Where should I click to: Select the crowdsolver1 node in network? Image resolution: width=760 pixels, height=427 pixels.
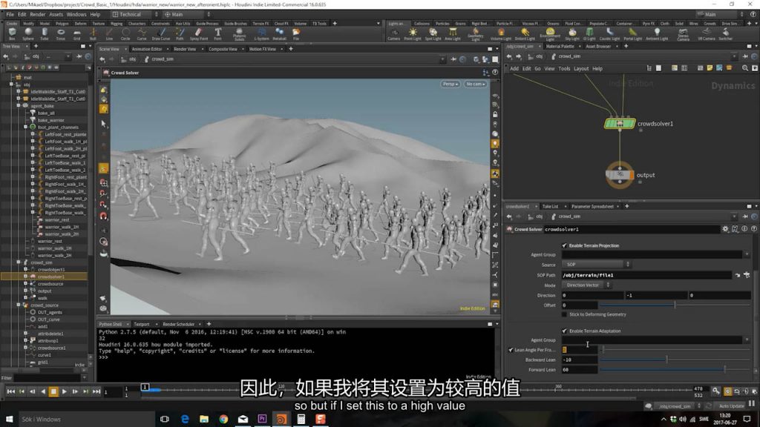[620, 124]
